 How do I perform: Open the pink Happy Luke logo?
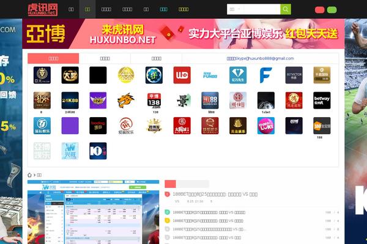click(x=266, y=126)
